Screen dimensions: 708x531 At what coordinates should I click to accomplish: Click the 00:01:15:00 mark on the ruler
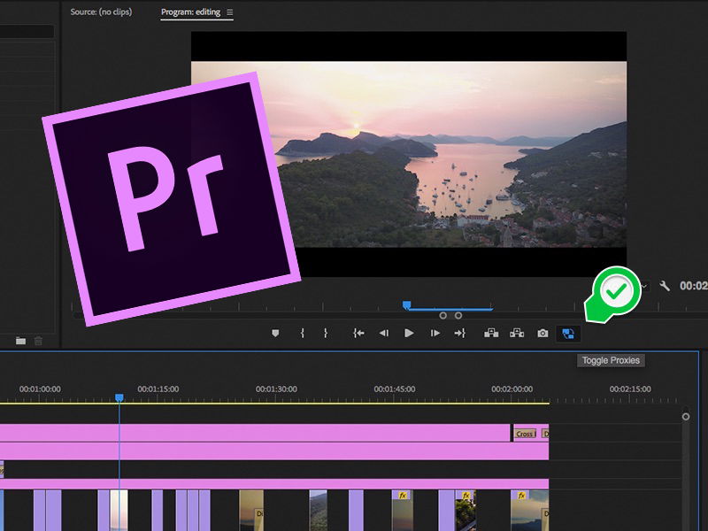pyautogui.click(x=158, y=389)
